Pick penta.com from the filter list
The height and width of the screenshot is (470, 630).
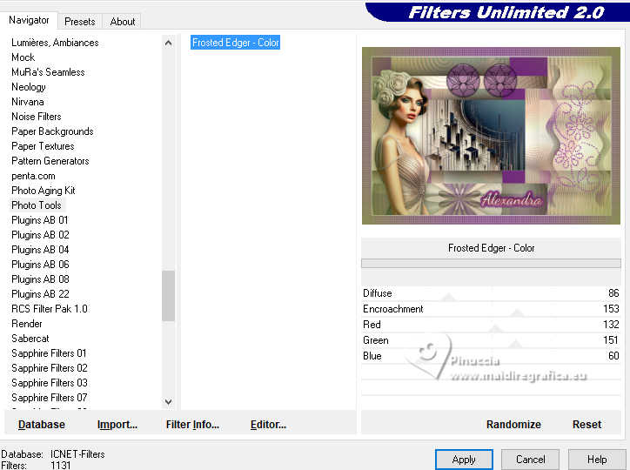point(33,176)
